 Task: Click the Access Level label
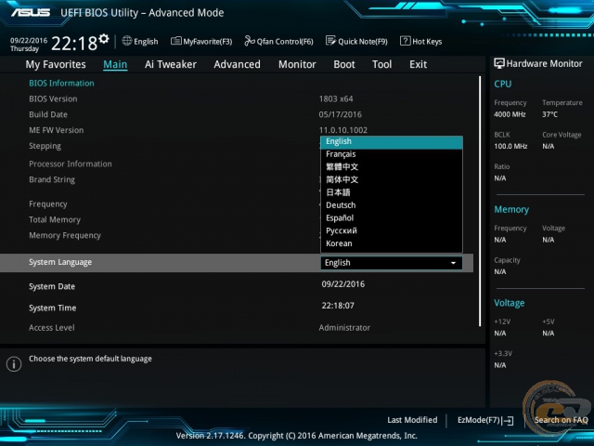click(52, 328)
